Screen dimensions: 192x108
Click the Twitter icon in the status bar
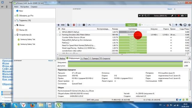(x=180, y=100)
